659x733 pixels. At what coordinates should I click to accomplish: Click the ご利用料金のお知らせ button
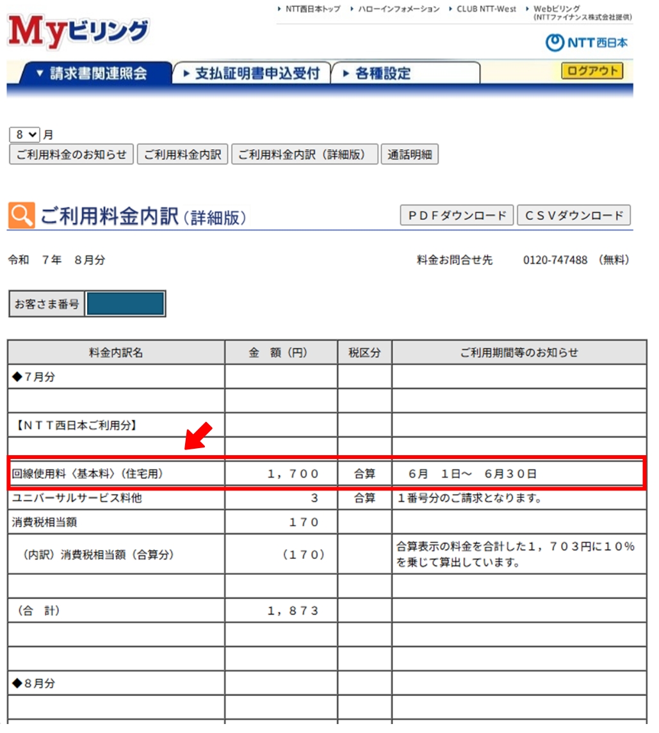tap(71, 155)
